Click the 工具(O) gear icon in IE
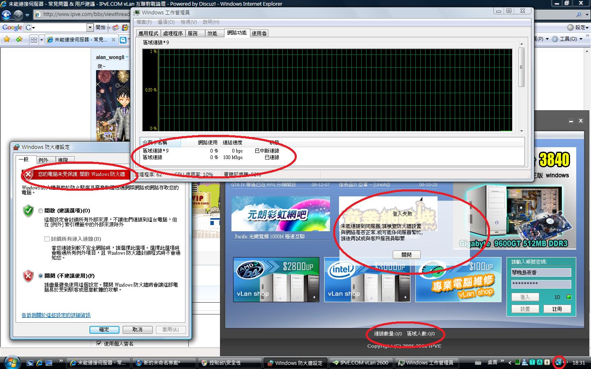591x369 pixels. tap(555, 39)
